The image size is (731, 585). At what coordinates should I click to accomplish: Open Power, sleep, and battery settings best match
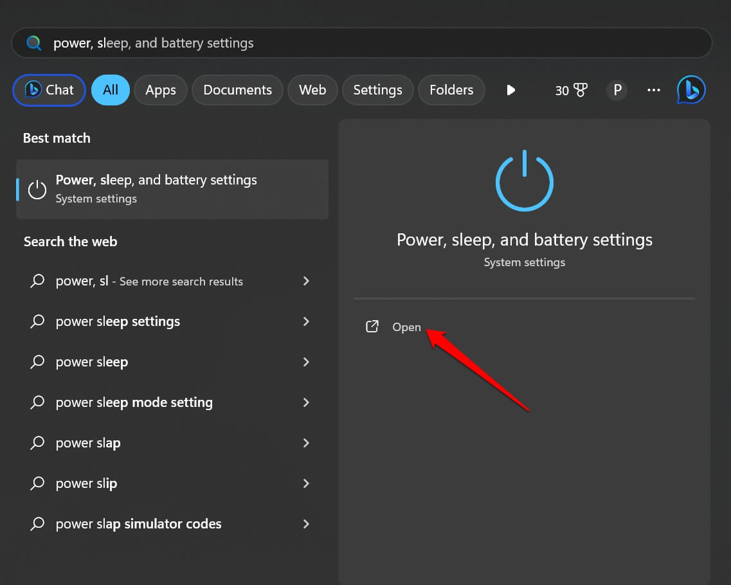click(x=172, y=189)
